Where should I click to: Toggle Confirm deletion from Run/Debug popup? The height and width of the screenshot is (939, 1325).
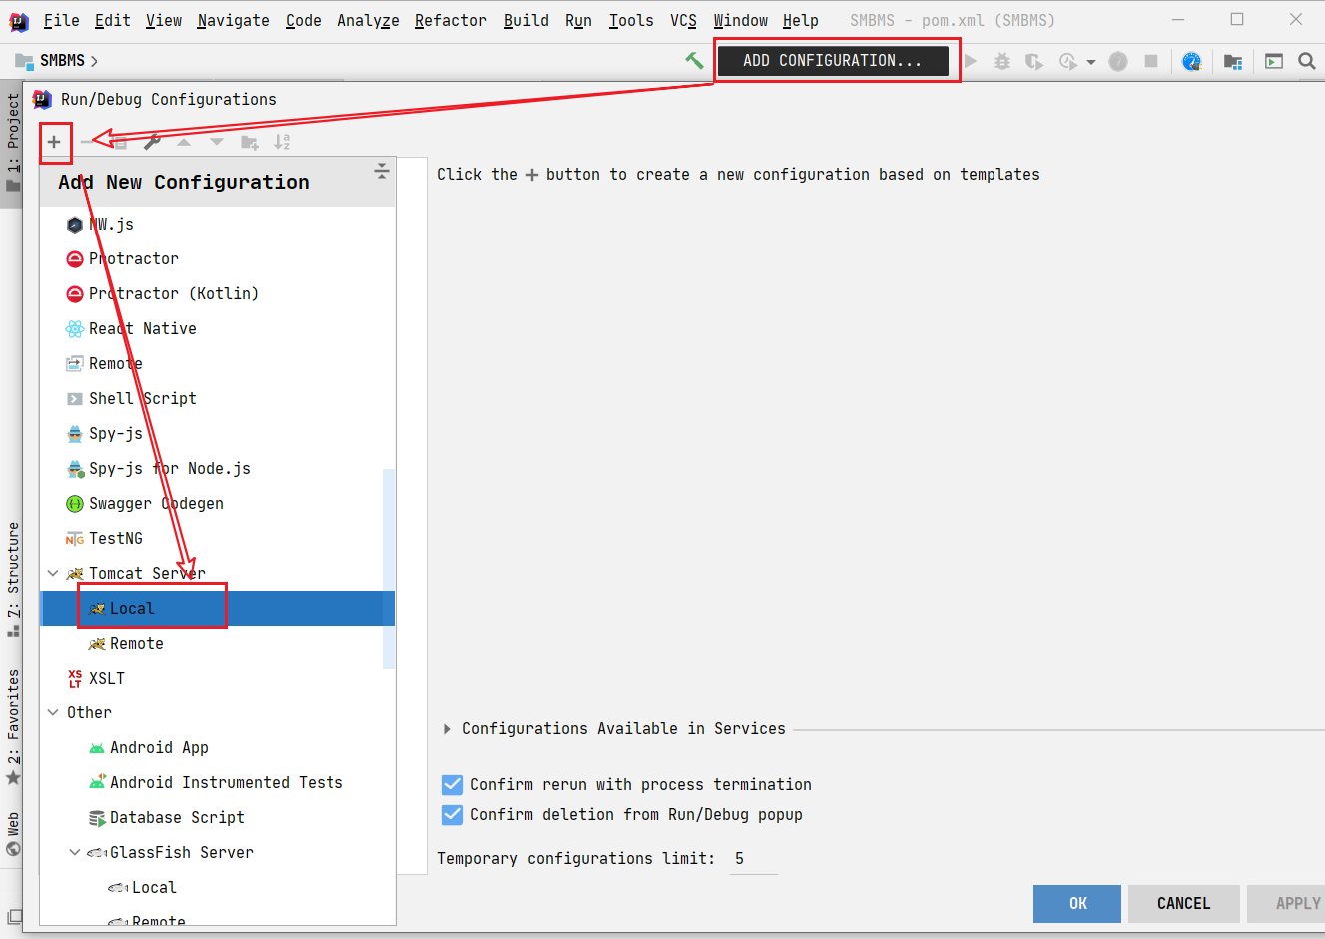tap(452, 815)
